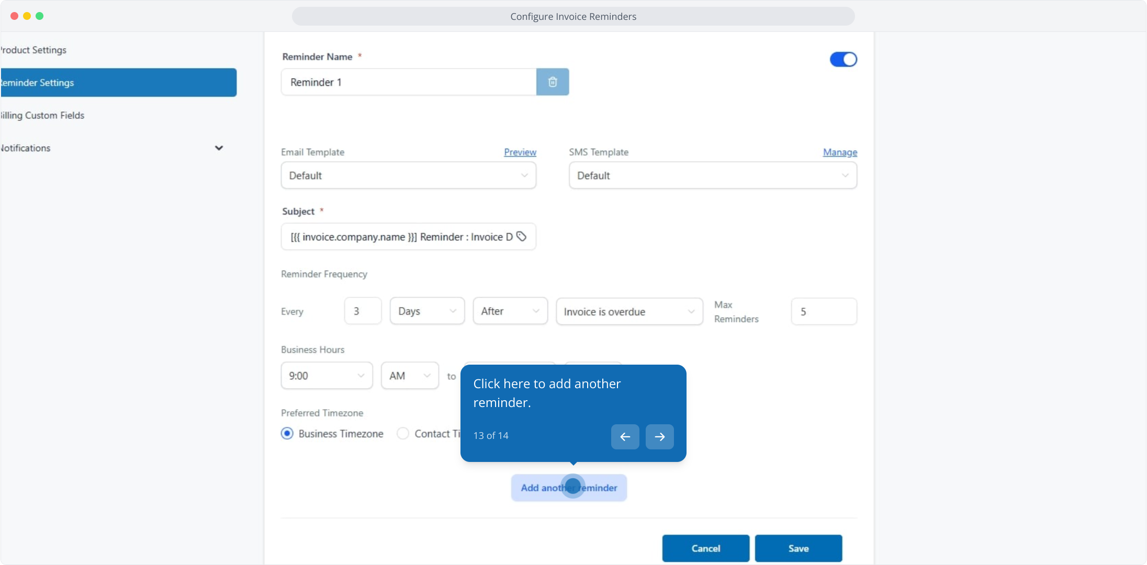Viewport: 1147px width, 565px height.
Task: Click the tag icon in Subject field
Action: click(x=521, y=236)
